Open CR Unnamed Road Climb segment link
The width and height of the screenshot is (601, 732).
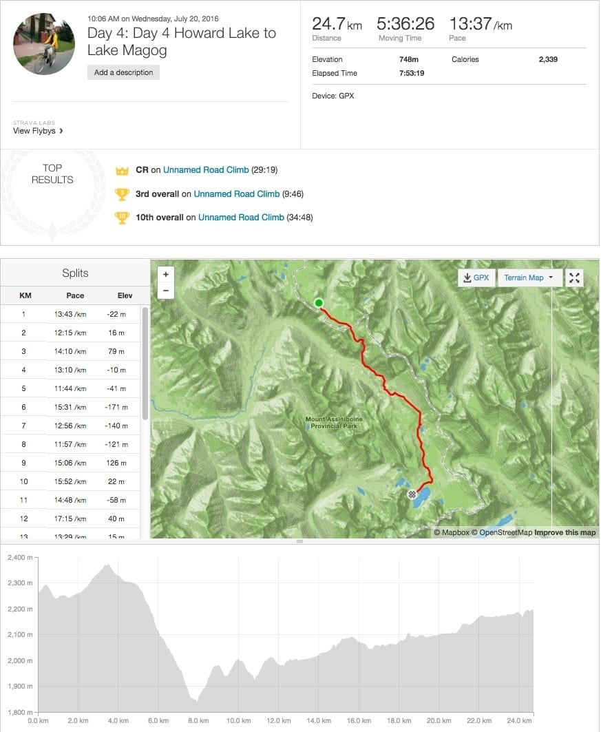coord(206,170)
